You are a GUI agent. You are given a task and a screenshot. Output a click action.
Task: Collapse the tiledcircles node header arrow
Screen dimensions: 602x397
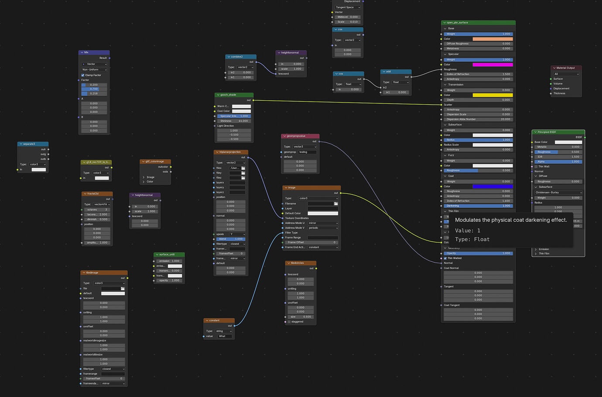[x=288, y=263]
